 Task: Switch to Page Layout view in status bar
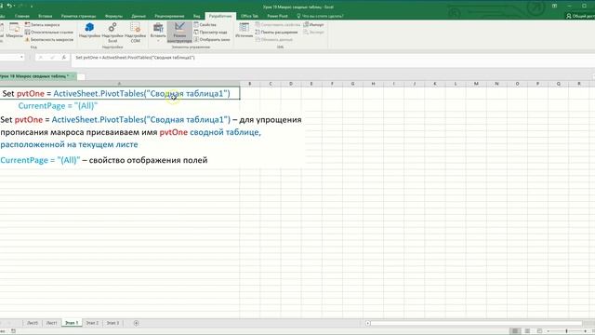pos(527,331)
